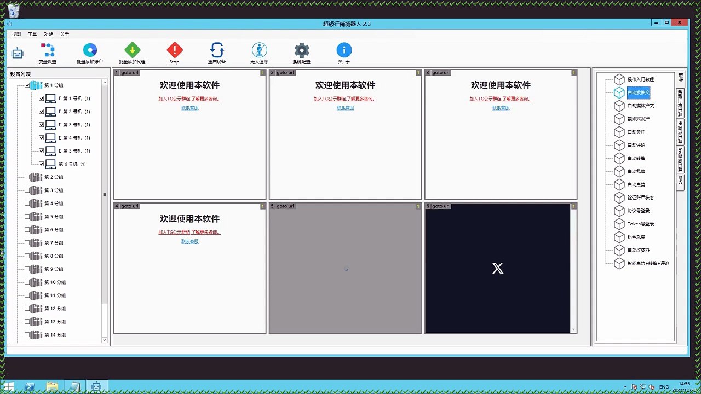
Task: Check the 第 2 分组 group checkbox
Action: [27, 177]
